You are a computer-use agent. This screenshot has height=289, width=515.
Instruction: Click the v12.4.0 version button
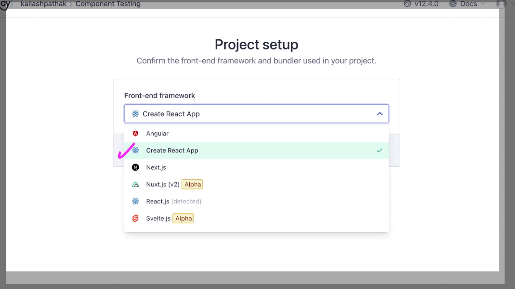pos(421,4)
